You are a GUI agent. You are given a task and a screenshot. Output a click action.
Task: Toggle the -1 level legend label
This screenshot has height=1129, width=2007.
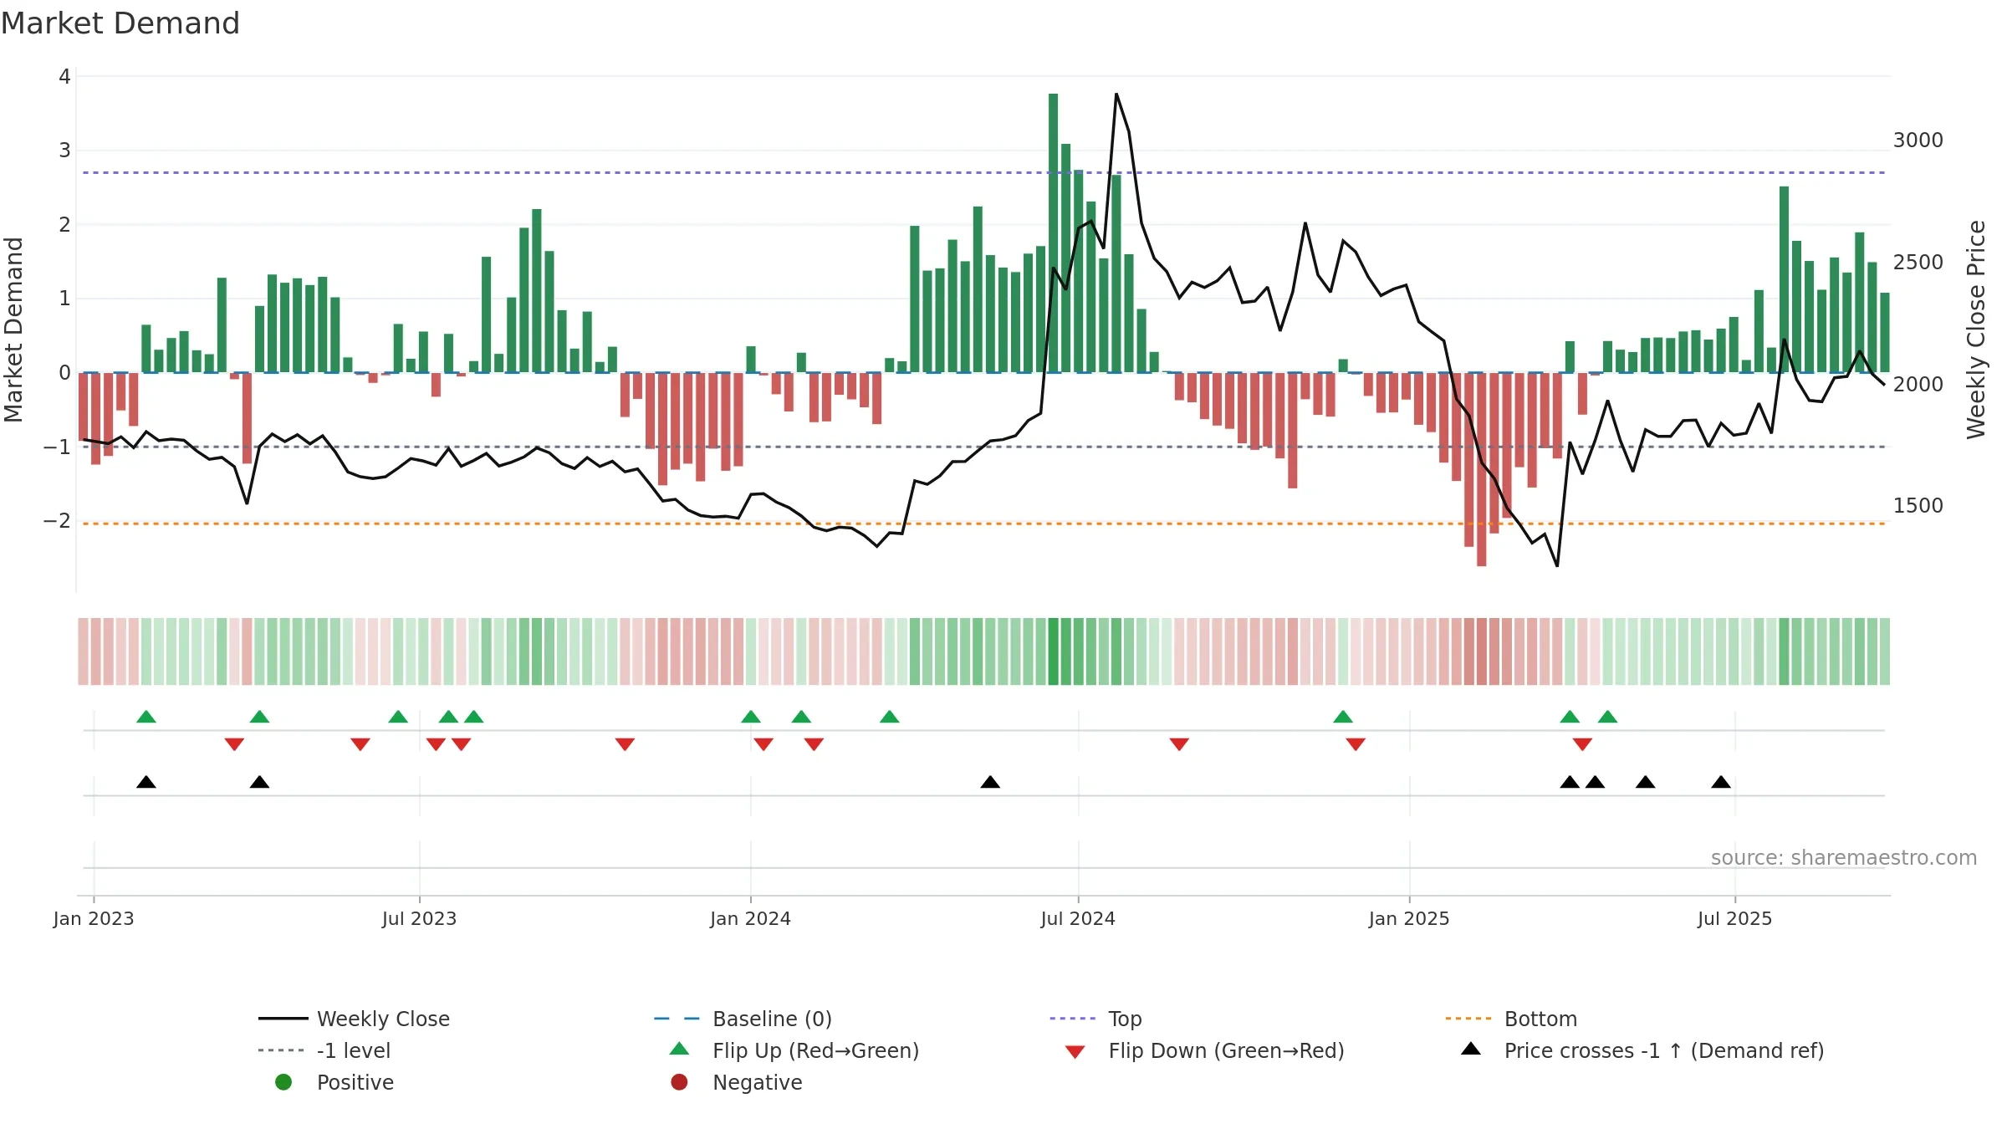[x=354, y=1050]
